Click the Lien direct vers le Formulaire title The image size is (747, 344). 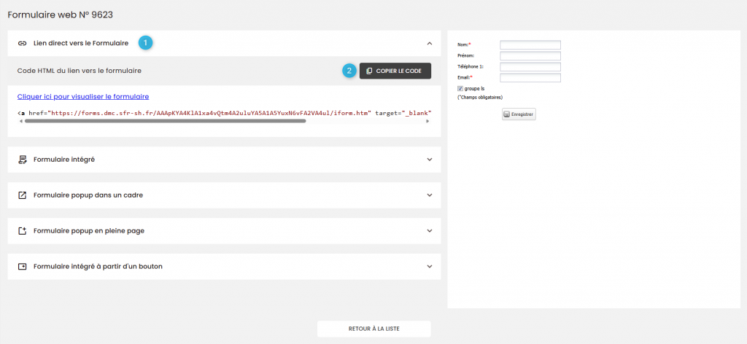tap(81, 43)
